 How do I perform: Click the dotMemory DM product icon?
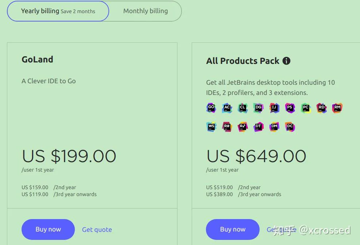click(274, 127)
